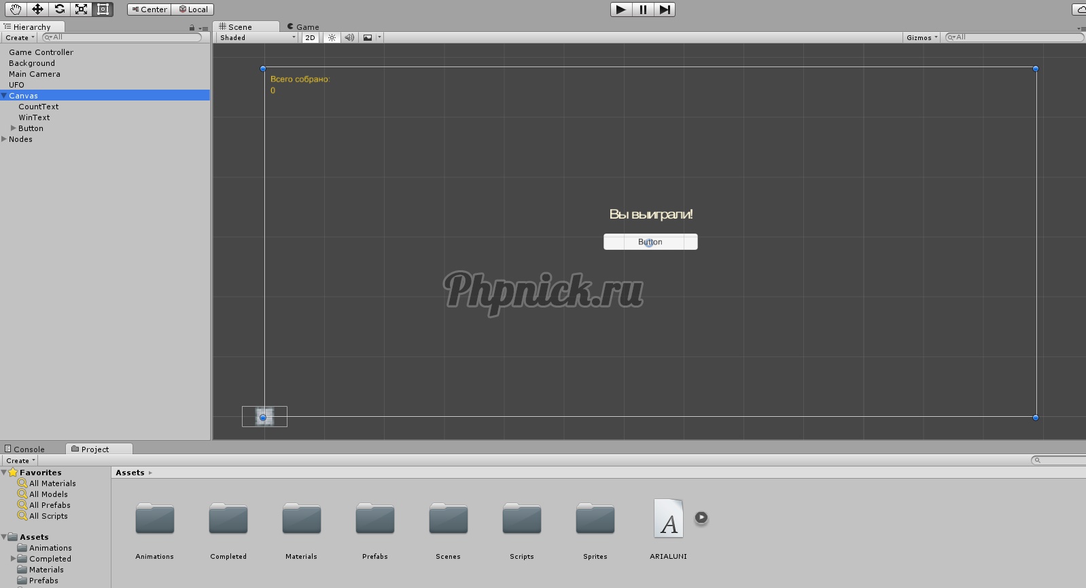
Task: Toggle pivot mode Center button
Action: (150, 10)
